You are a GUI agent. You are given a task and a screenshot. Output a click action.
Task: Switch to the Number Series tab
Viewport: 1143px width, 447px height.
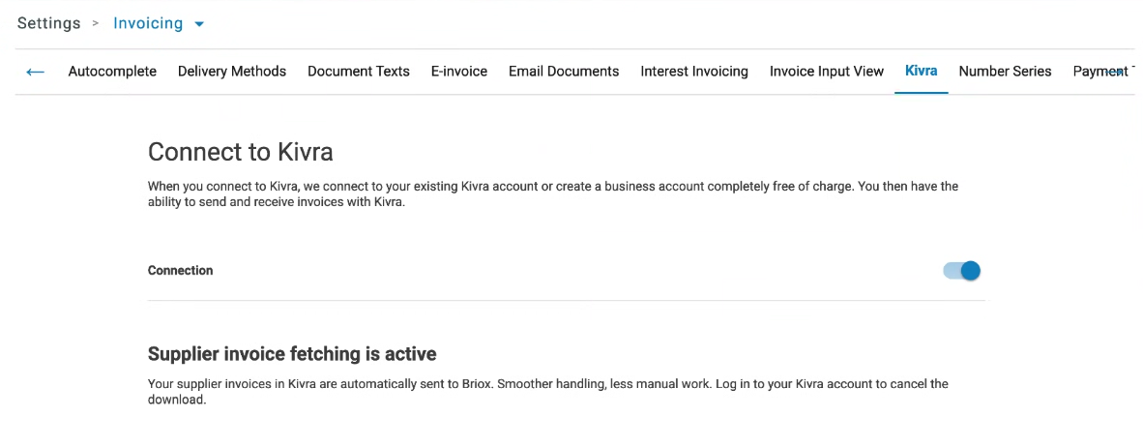[1005, 72]
